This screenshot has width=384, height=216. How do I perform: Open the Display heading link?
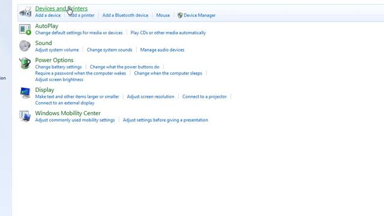coord(44,90)
